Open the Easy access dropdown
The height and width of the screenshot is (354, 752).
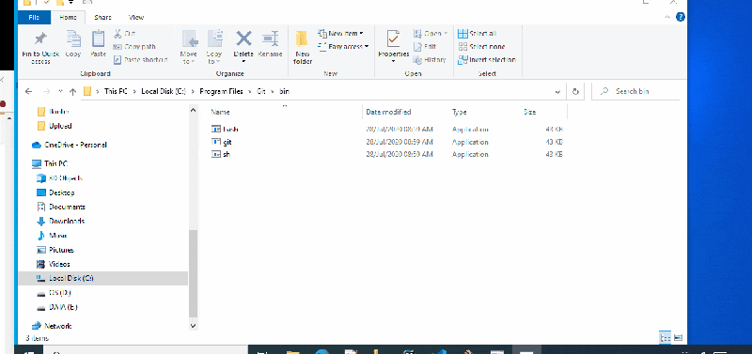point(343,46)
